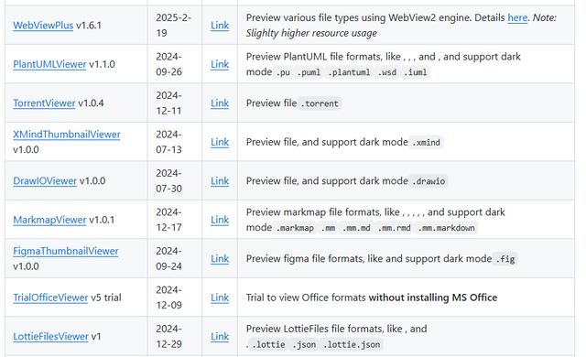Click the Link in the PlantUMLViewer row
Screen dimensions: 586x357
220,64
